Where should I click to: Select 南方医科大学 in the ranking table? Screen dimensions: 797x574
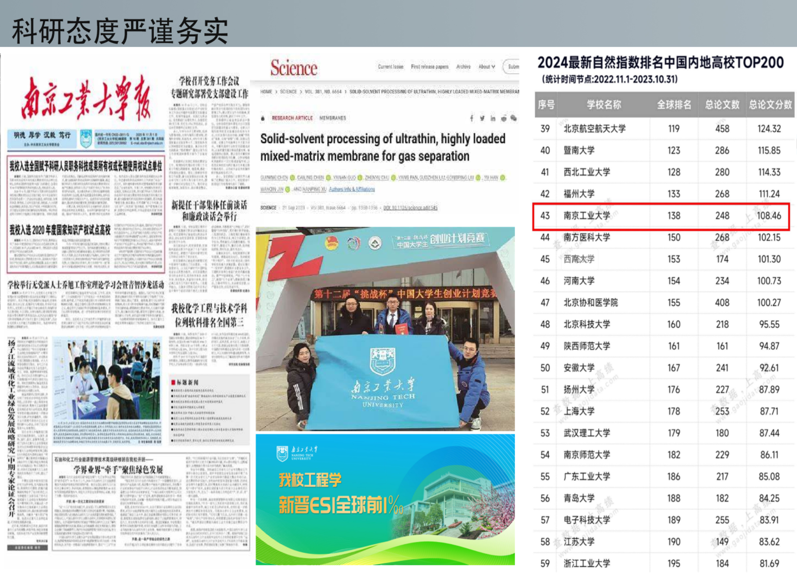(x=586, y=237)
